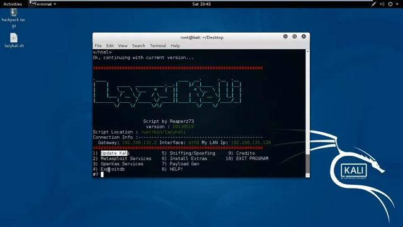Image resolution: width=403 pixels, height=227 pixels.
Task: Click 'Ok, continuing with current version...' line
Action: click(x=144, y=57)
